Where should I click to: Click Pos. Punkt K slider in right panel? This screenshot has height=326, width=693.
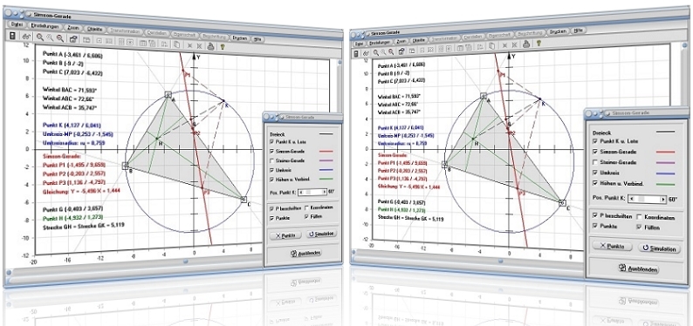click(x=648, y=200)
